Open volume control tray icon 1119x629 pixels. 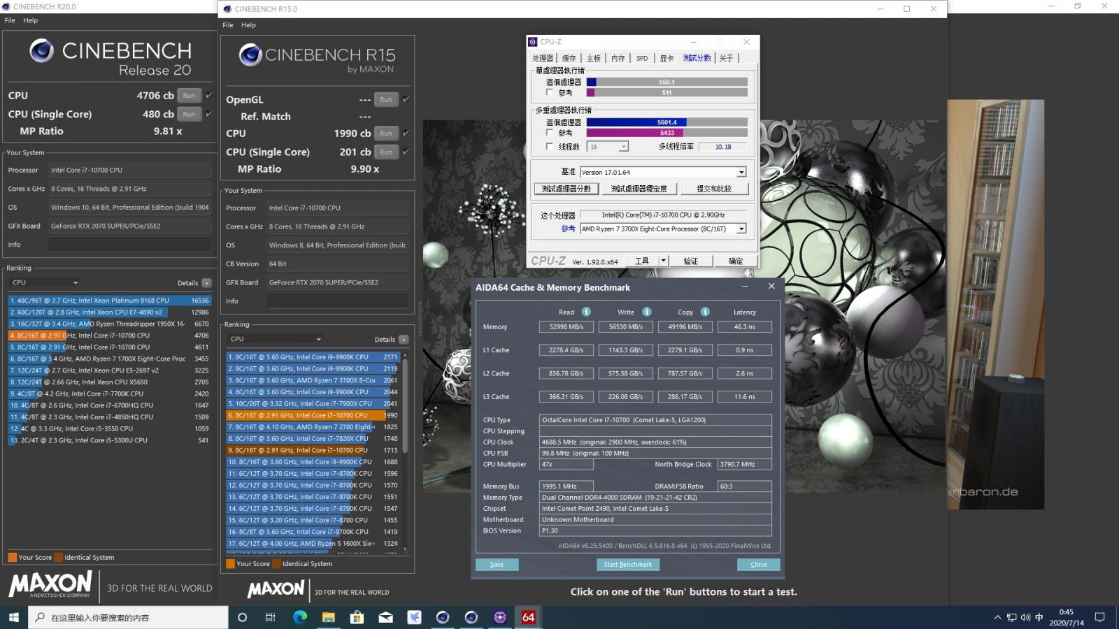tap(1025, 617)
